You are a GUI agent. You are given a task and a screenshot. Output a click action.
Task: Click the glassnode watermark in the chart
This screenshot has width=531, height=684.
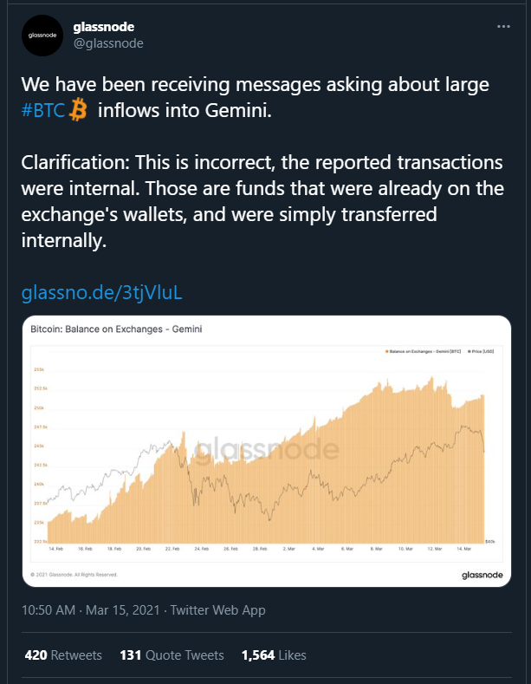pyautogui.click(x=266, y=449)
